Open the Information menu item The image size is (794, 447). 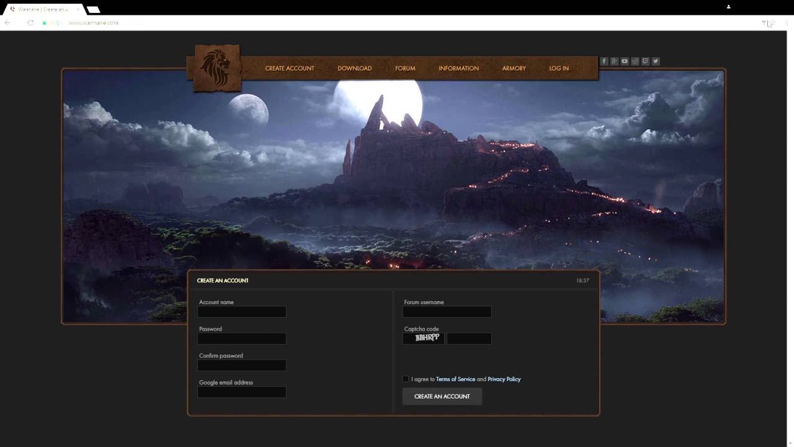458,68
